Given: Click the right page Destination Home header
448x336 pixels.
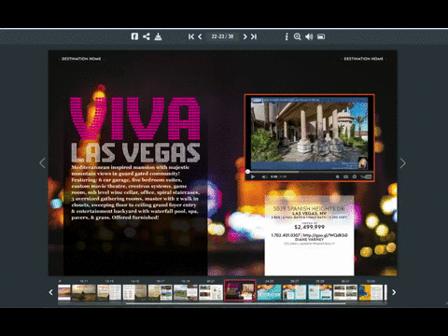Looking at the screenshot, I should 363,59.
